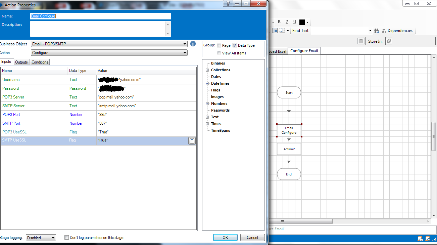The width and height of the screenshot is (437, 245).
Task: Click the POP3 UseSSL value "True"
Action: point(103,132)
